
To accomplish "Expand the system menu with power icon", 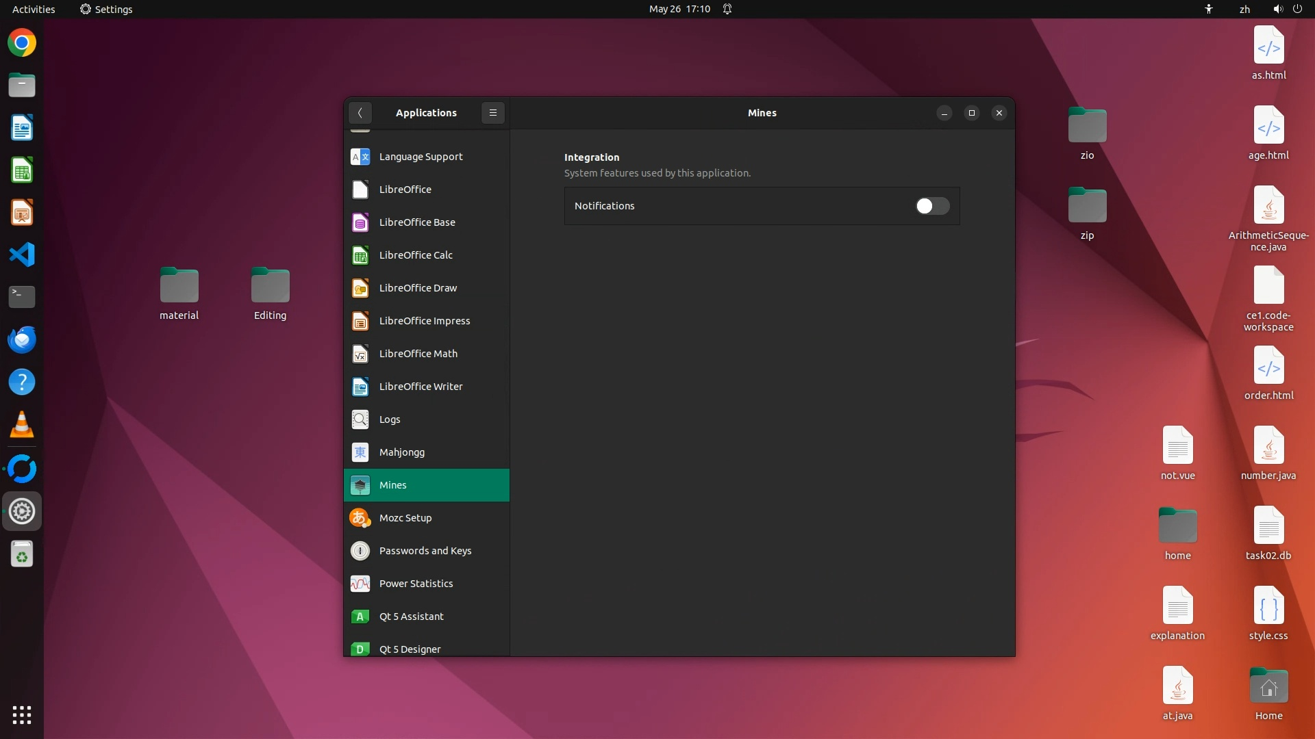I will point(1297,9).
